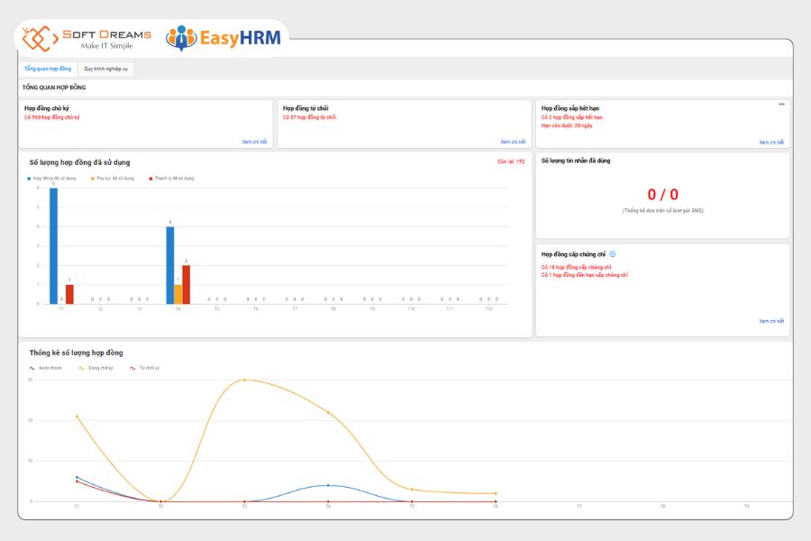Click the Số lượng tin nhắn đã dùng heading

point(576,161)
